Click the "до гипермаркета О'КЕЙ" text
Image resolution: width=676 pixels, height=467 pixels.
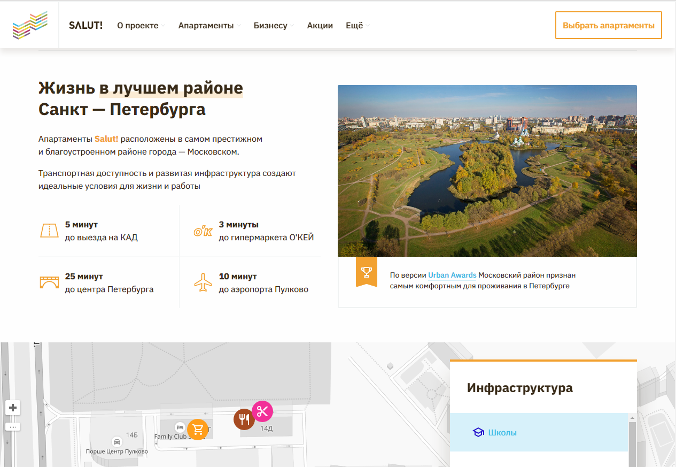pos(266,238)
